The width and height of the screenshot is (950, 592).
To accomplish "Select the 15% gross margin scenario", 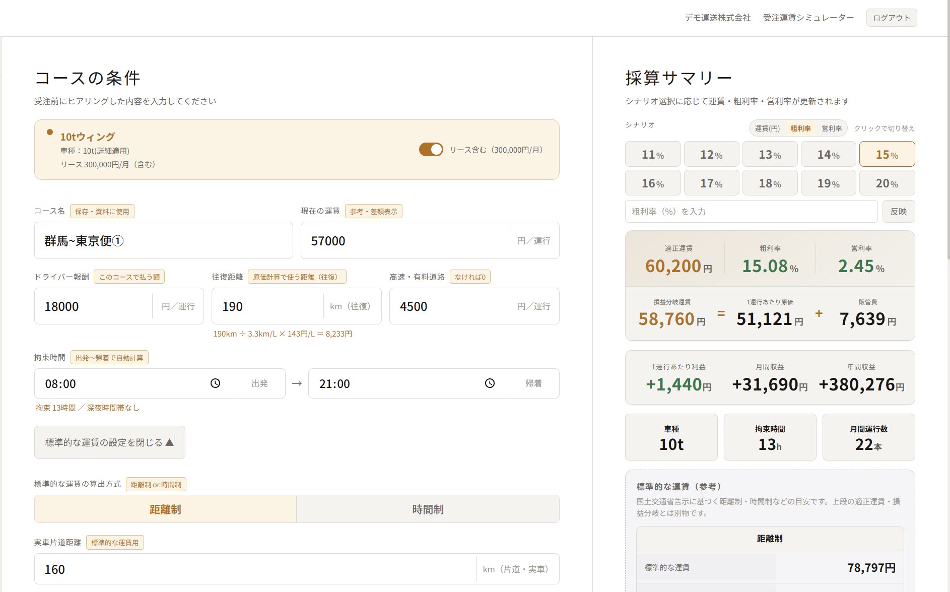I will click(887, 154).
